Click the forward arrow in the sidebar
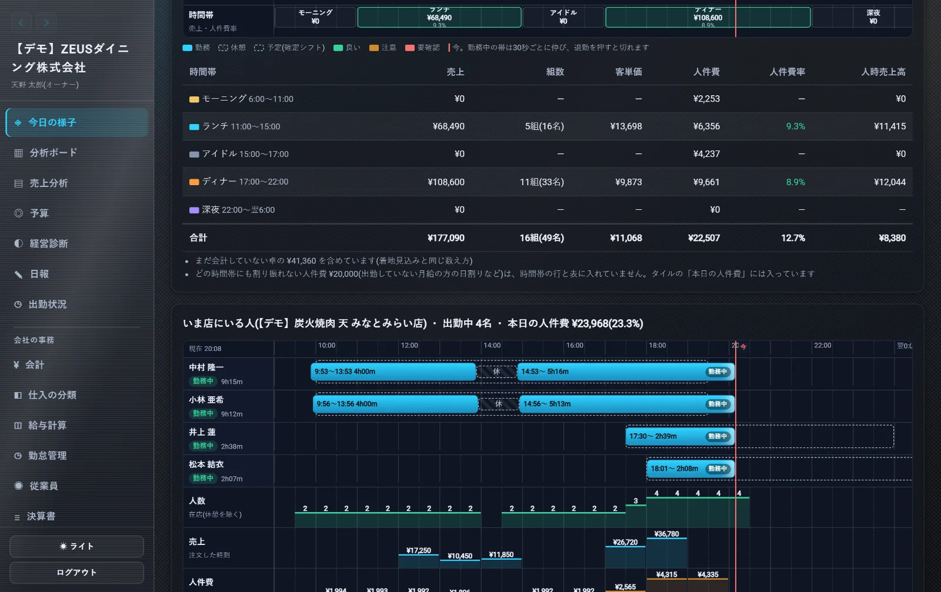This screenshot has height=592, width=941. (x=46, y=23)
